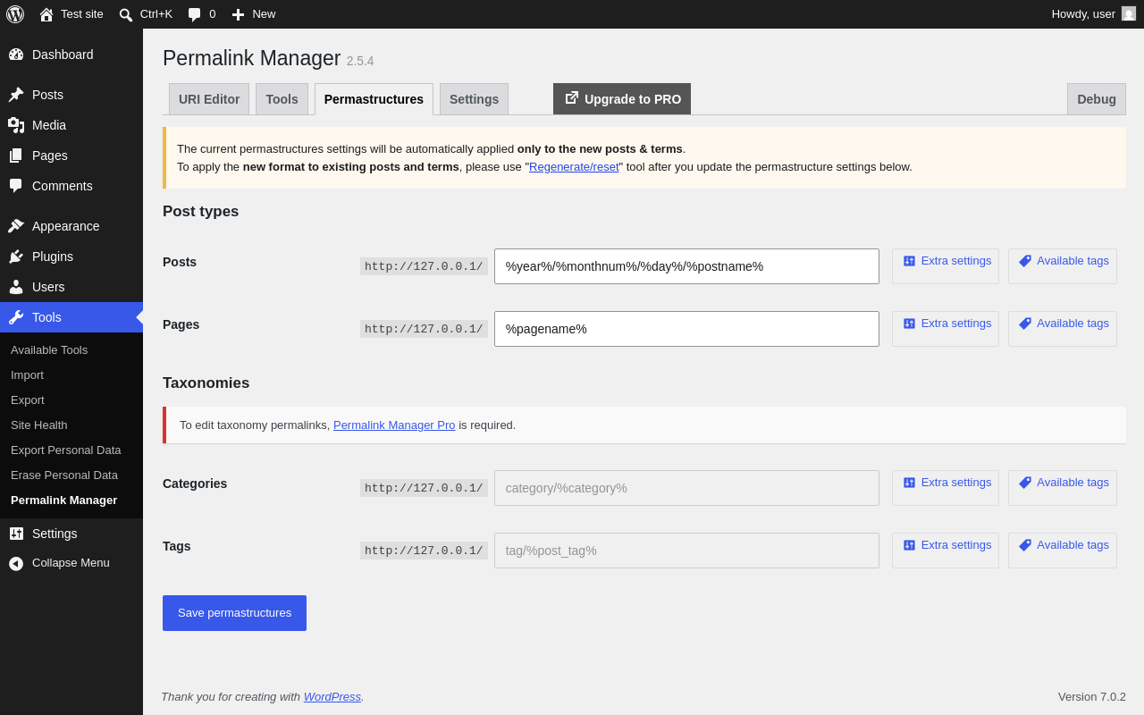This screenshot has width=1144, height=715.
Task: Open Export Personal Data submenu item
Action: (x=71, y=450)
